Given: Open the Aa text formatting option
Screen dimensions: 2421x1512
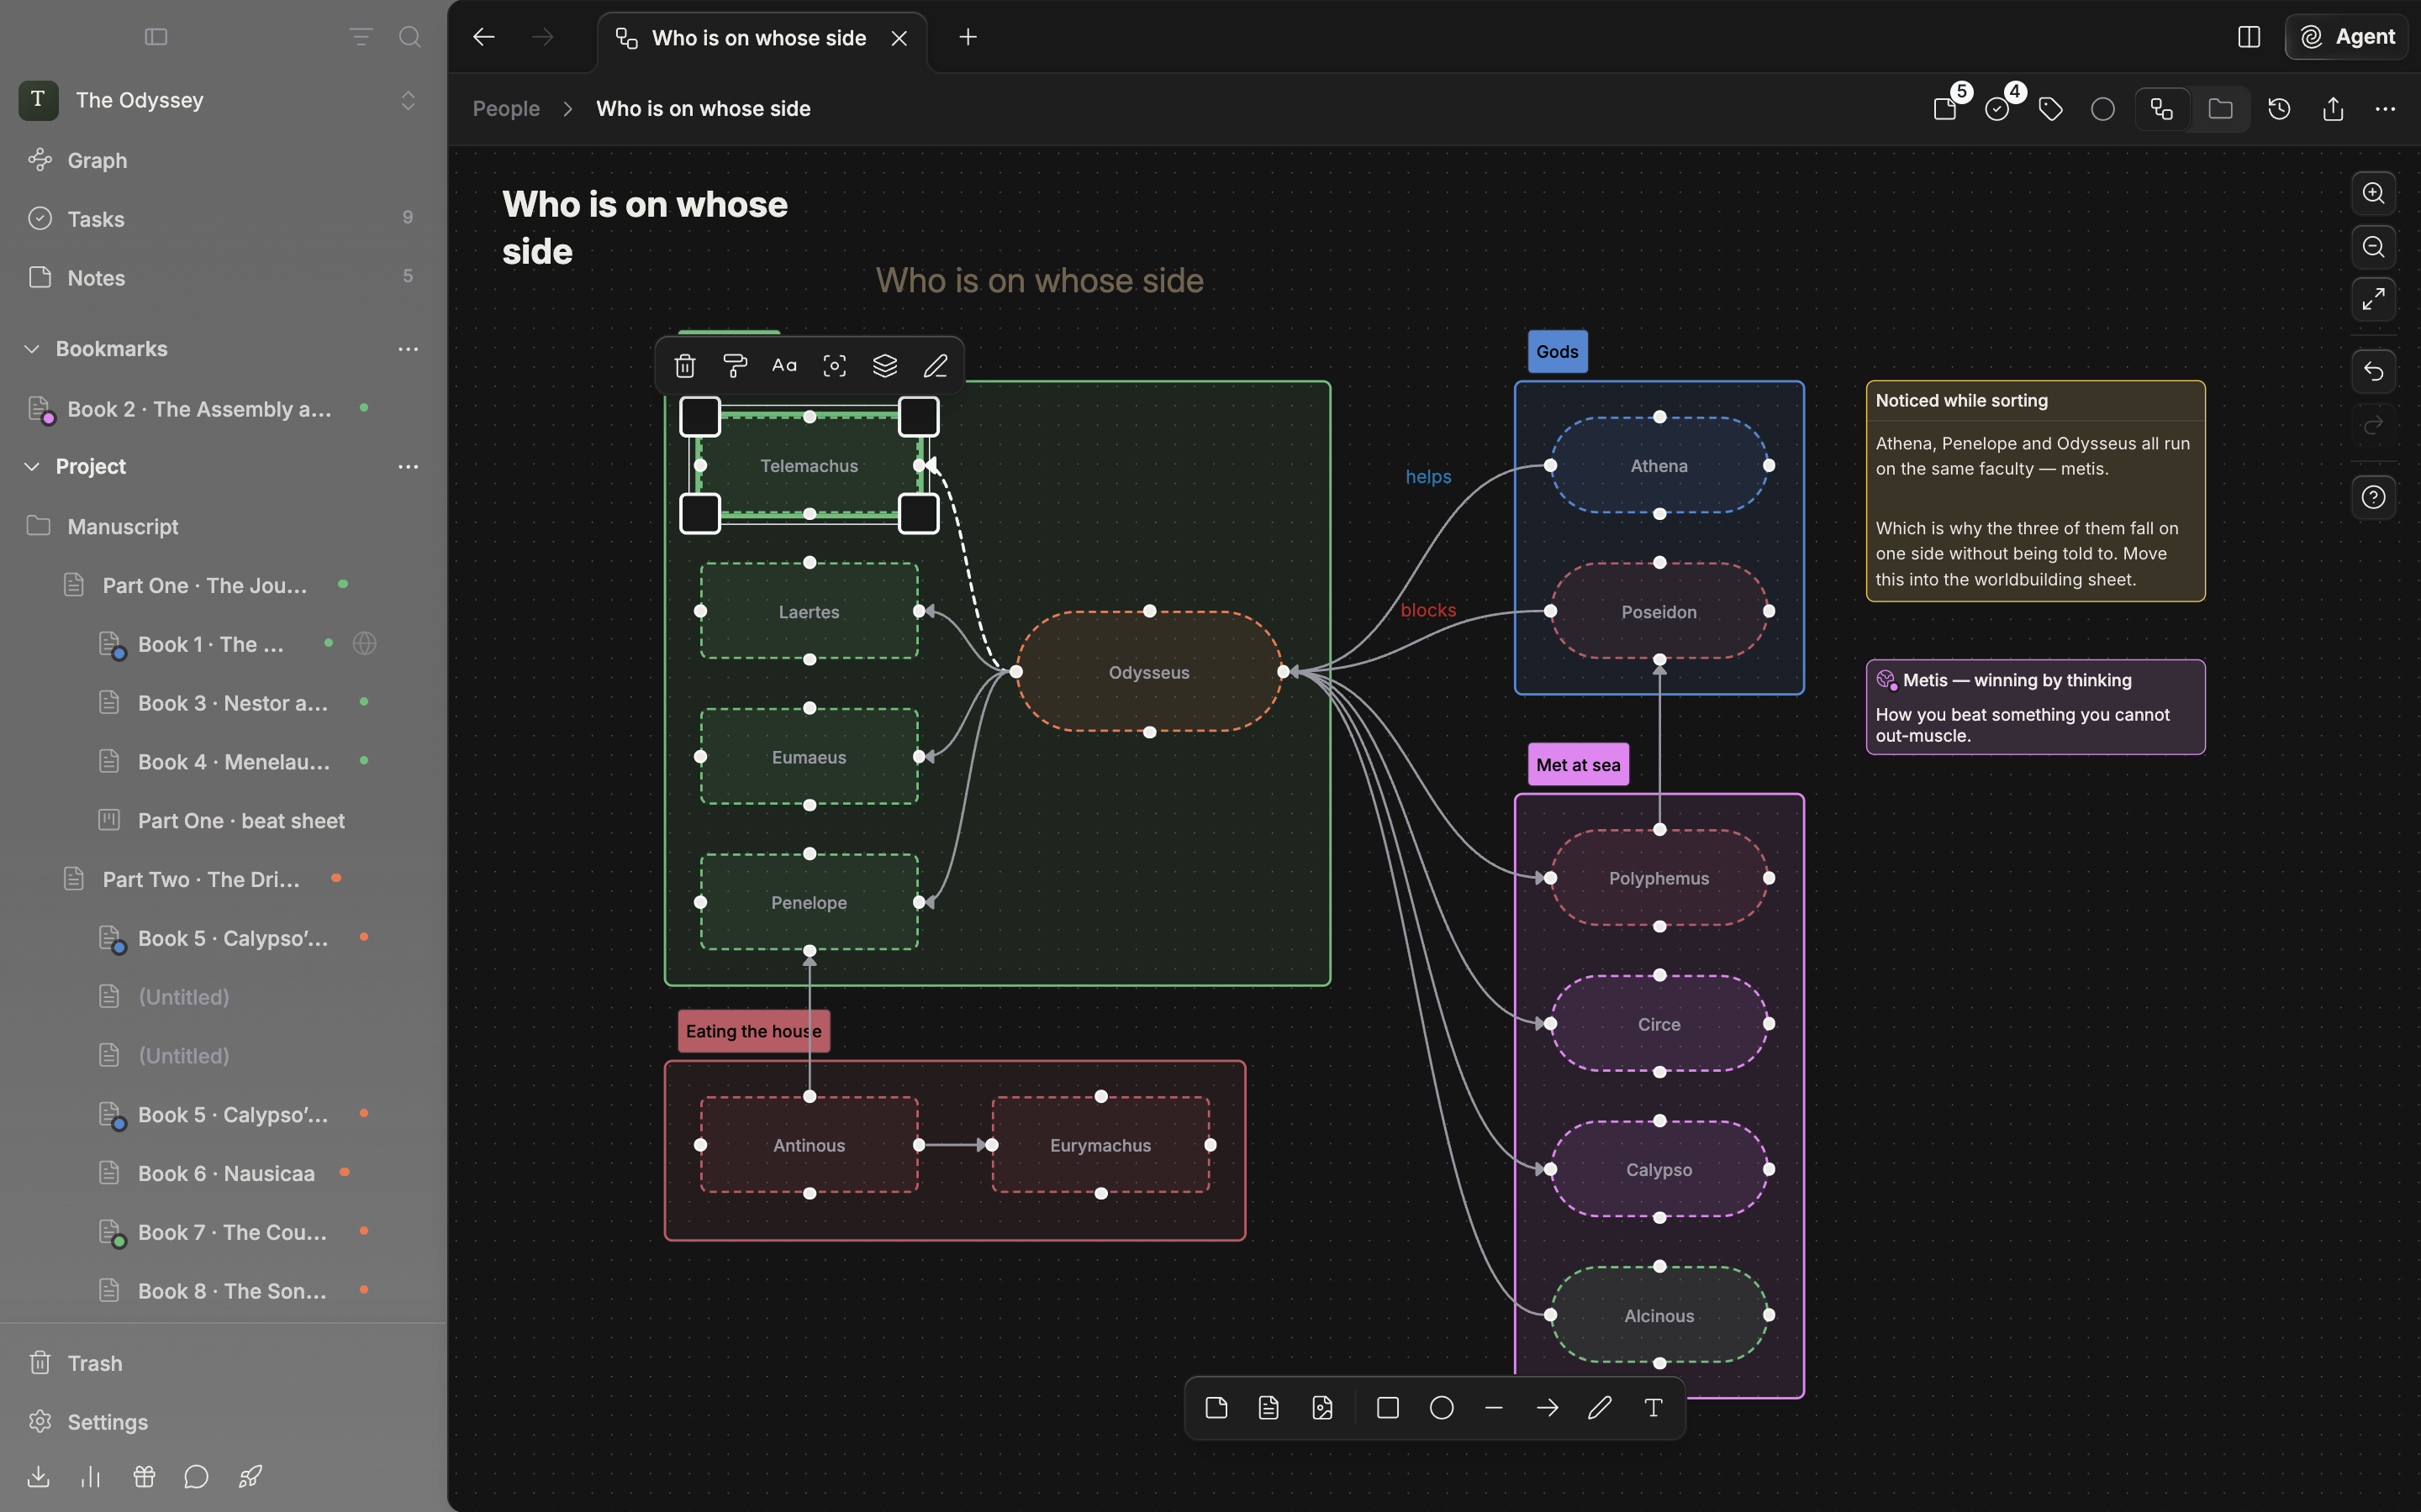Looking at the screenshot, I should tap(784, 366).
